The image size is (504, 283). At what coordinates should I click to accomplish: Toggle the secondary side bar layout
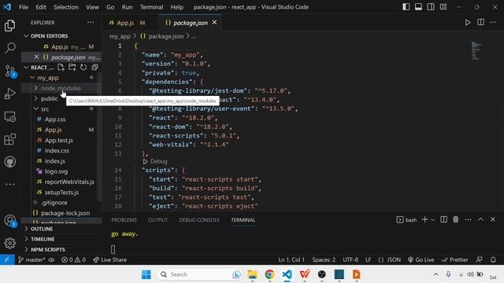click(431, 7)
